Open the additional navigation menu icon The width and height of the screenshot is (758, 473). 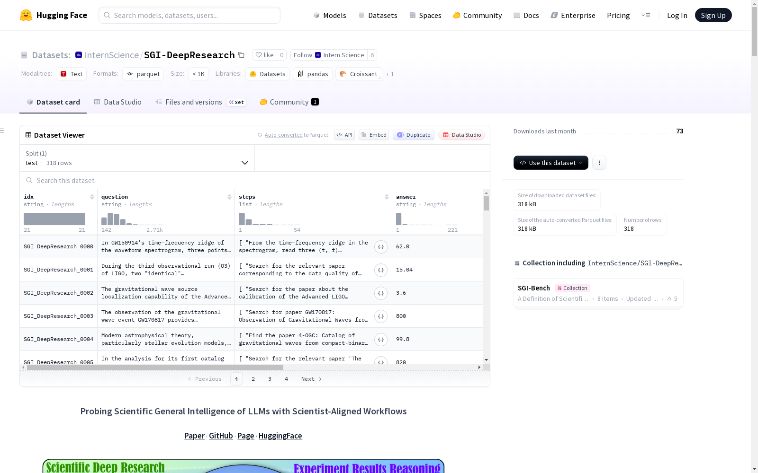tap(646, 15)
